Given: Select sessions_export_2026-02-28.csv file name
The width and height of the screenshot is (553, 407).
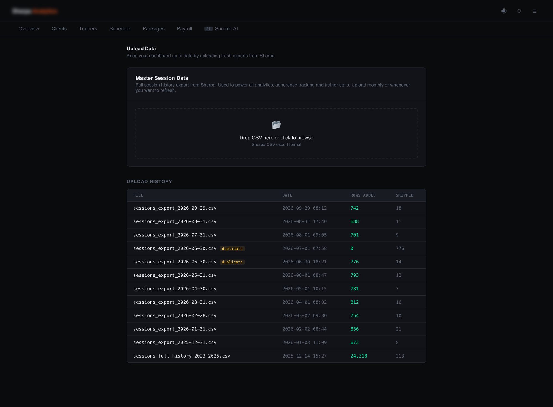Looking at the screenshot, I should click(x=175, y=316).
